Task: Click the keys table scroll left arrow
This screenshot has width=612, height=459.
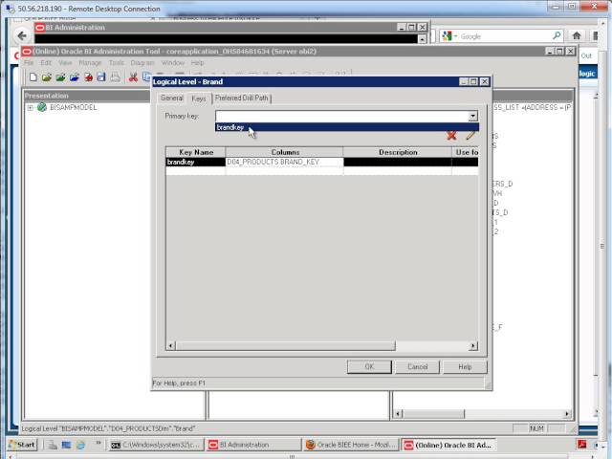Action: pos(171,346)
